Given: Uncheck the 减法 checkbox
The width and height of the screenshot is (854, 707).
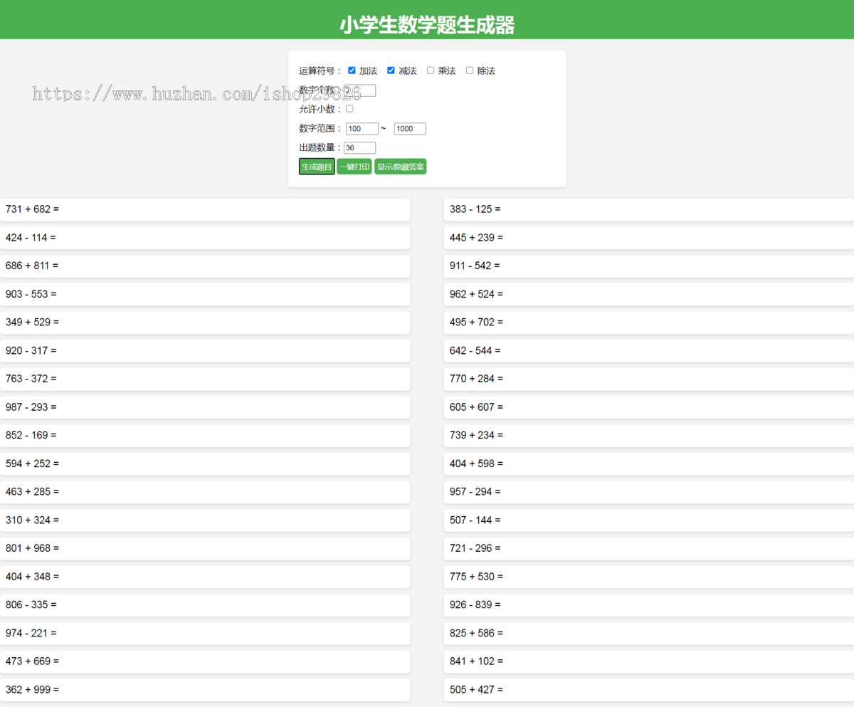Looking at the screenshot, I should click(391, 70).
